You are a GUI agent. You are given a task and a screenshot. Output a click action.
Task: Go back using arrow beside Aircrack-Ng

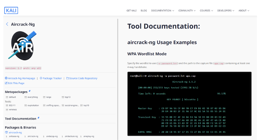click(x=7, y=24)
